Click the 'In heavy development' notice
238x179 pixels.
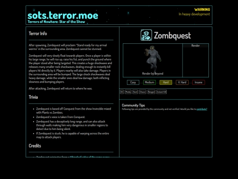pyautogui.click(x=194, y=14)
